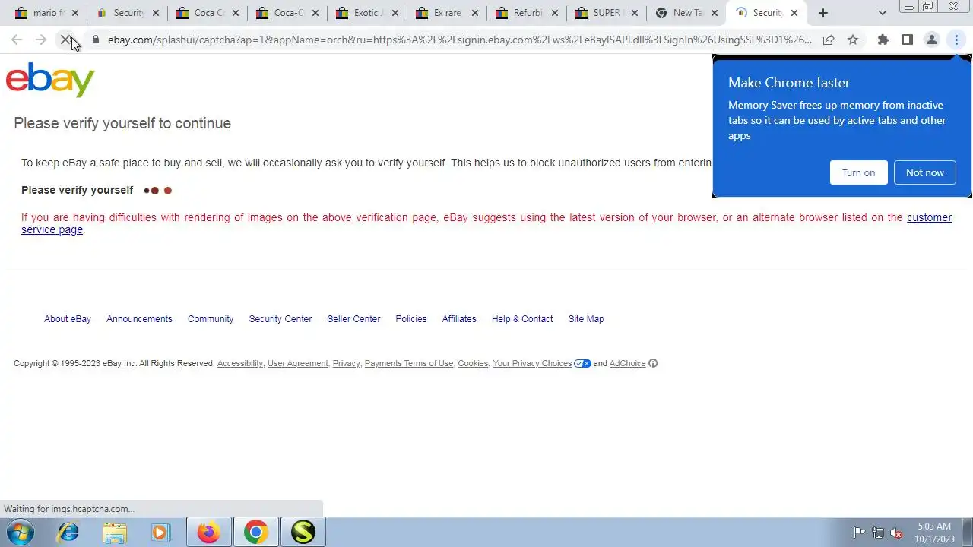This screenshot has height=547, width=973.
Task: Click Turn on for Memory Saver
Action: (x=858, y=172)
